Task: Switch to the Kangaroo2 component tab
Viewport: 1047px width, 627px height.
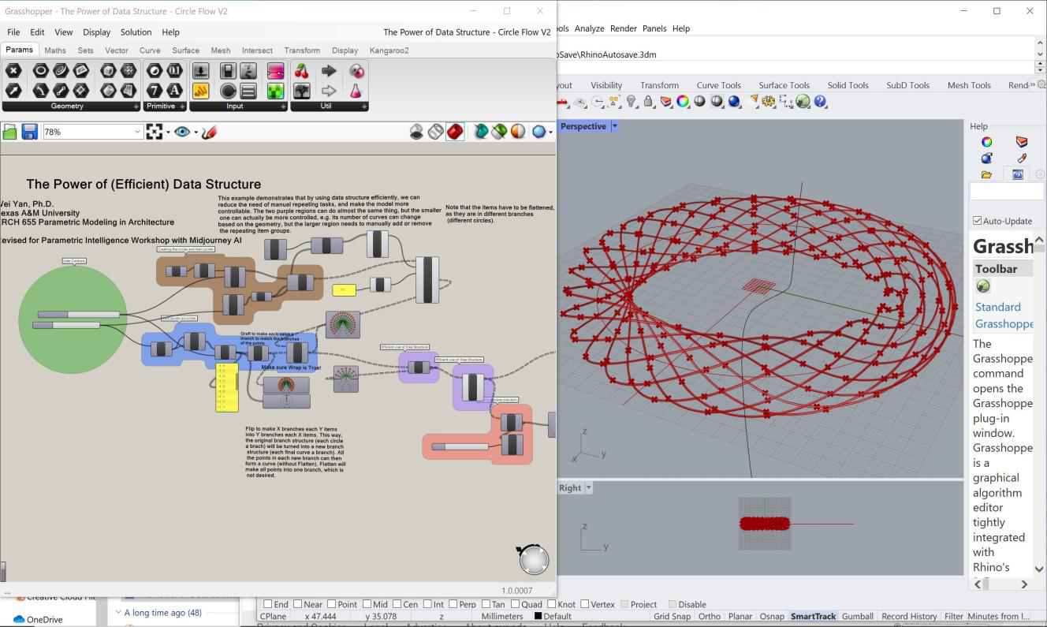Action: coord(389,50)
